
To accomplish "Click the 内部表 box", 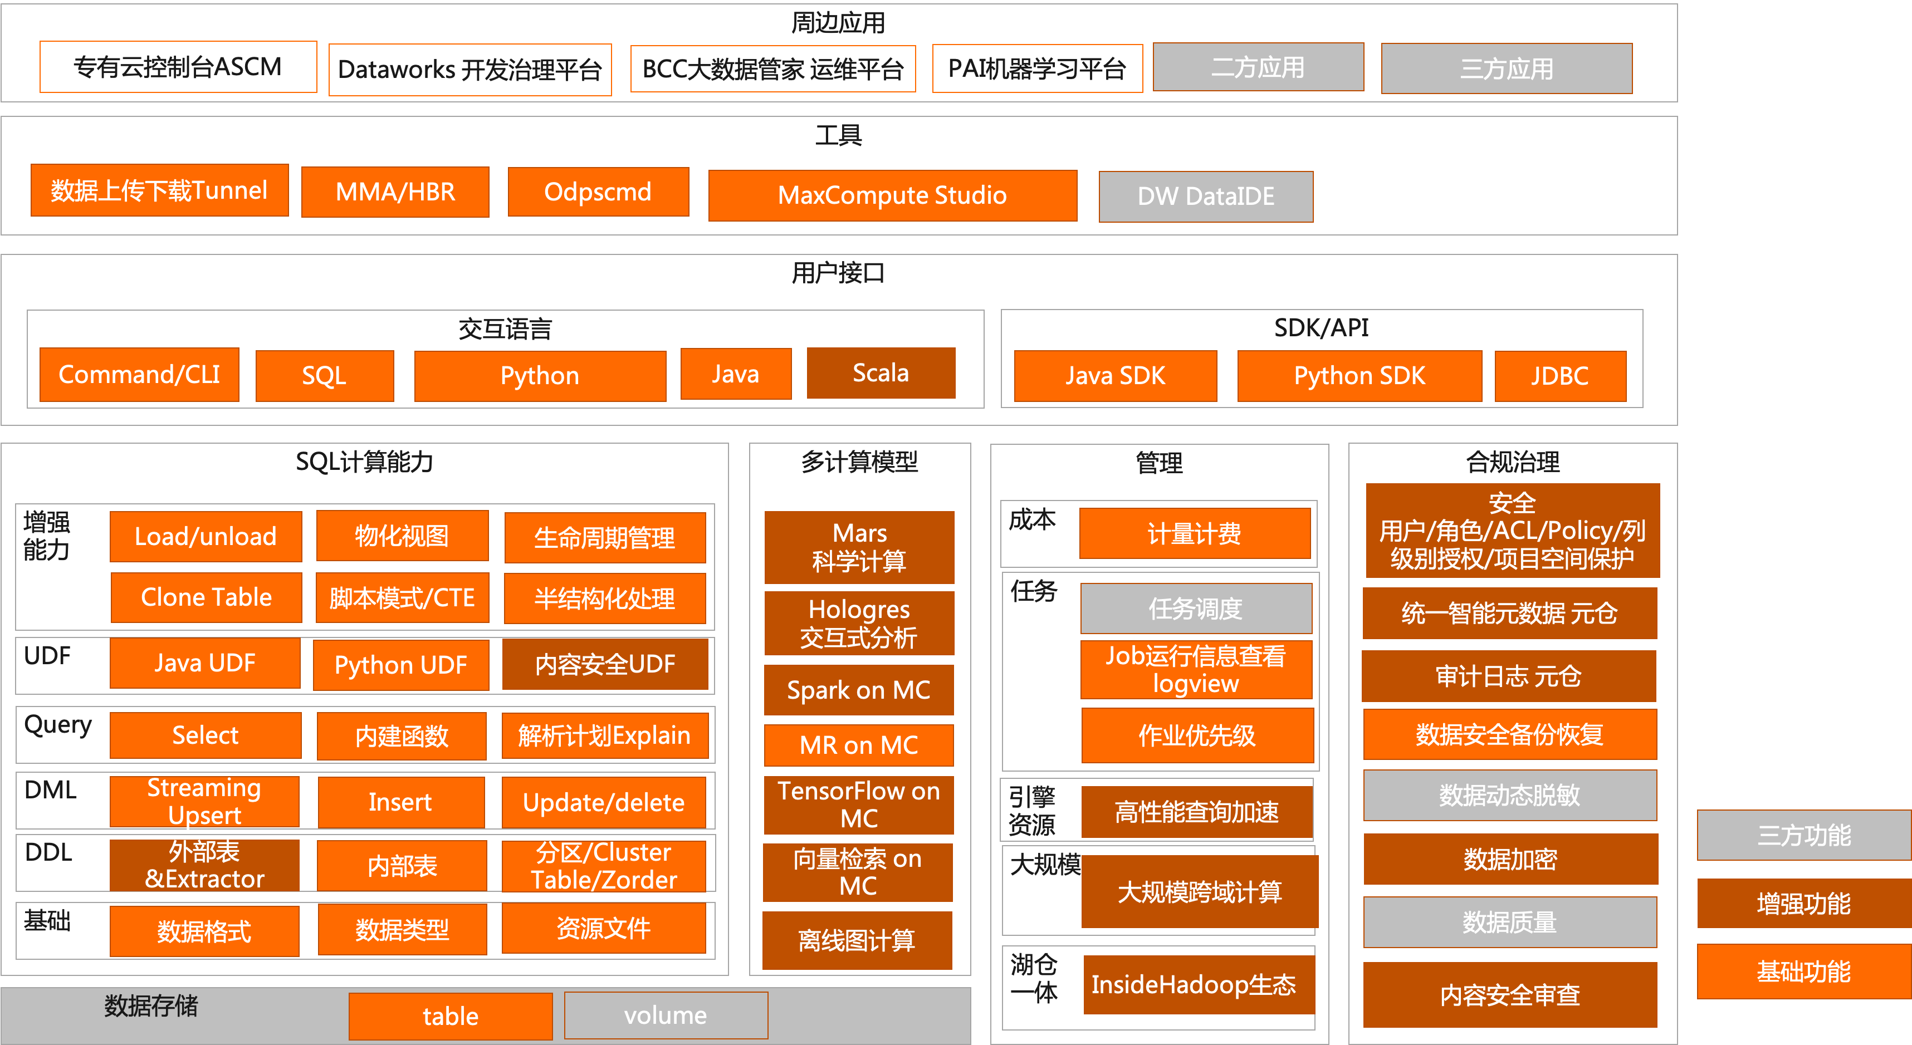I will click(402, 866).
